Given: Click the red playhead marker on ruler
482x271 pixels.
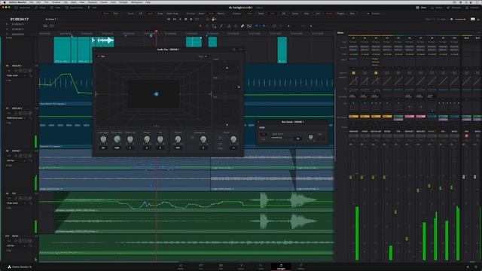Looking at the screenshot, I should point(157,32).
